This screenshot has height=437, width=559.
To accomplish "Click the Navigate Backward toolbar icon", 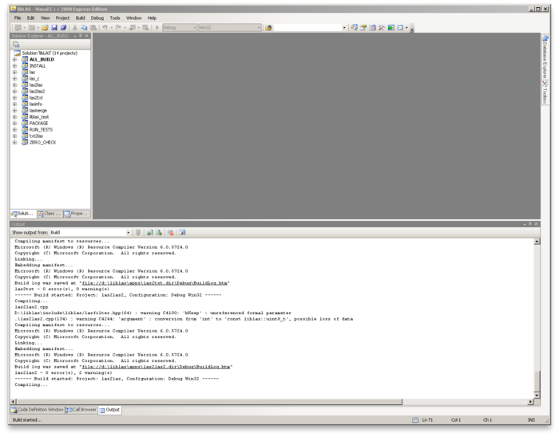I will coord(133,27).
